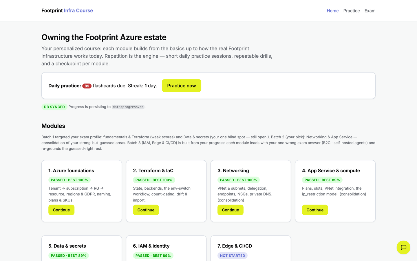Click the '6. IAM & identity' card title
Screen dimensions: 417x261
tap(151, 246)
